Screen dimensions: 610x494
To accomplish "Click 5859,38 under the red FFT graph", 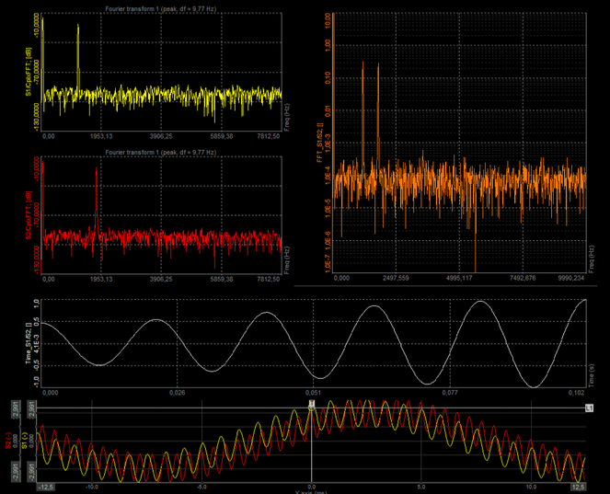I will pos(222,280).
